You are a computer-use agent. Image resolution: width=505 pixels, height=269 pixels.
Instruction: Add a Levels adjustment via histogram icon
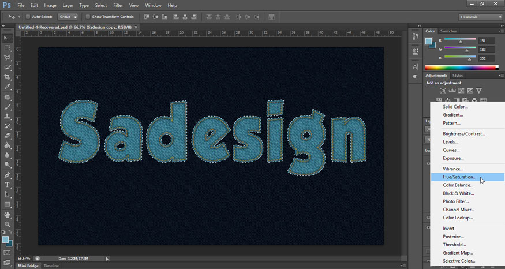coord(452,91)
